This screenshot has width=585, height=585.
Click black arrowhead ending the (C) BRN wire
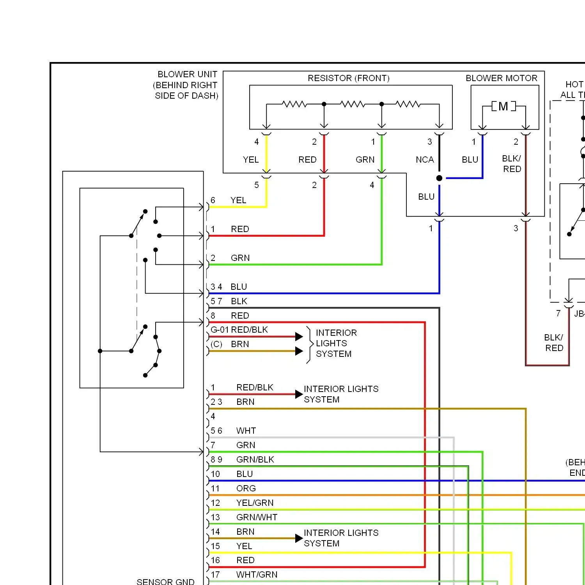click(x=299, y=351)
